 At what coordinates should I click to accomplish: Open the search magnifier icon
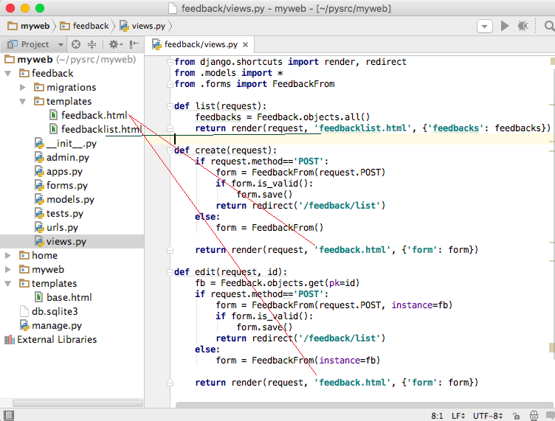coord(549,26)
